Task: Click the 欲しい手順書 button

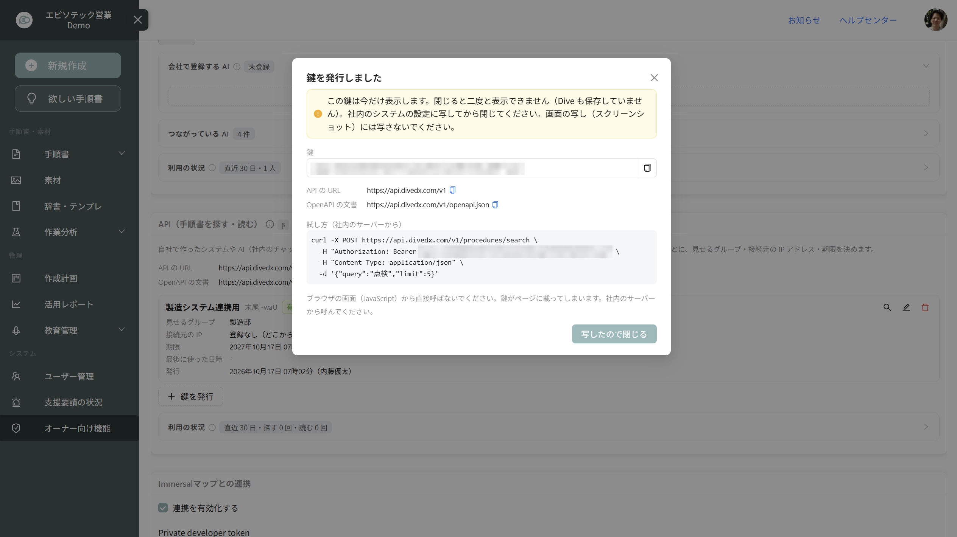Action: tap(68, 98)
